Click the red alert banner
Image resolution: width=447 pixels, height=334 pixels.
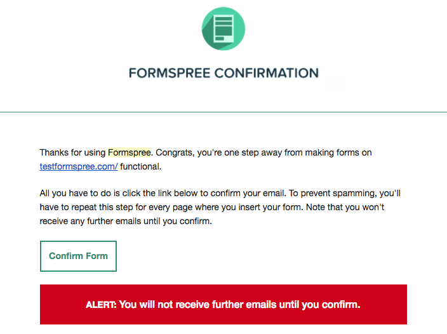tap(223, 304)
